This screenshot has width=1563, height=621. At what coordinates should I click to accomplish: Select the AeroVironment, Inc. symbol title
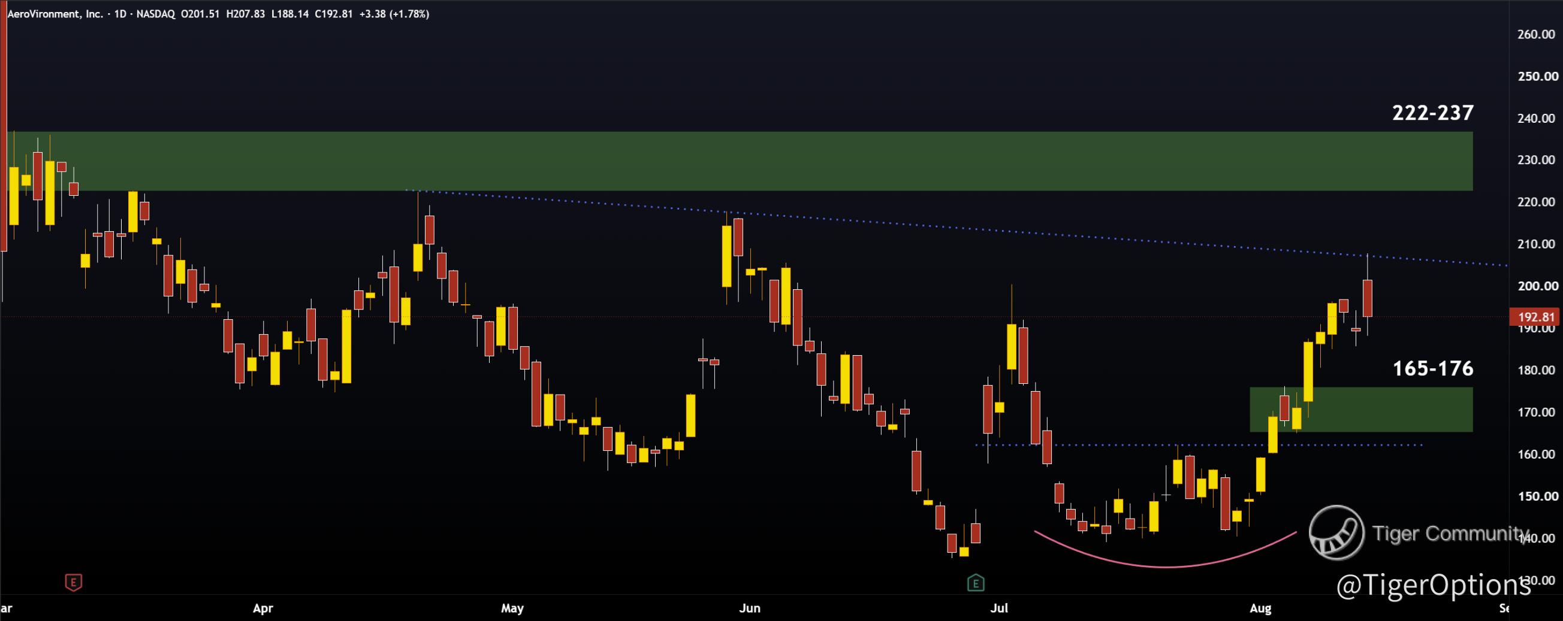(55, 14)
